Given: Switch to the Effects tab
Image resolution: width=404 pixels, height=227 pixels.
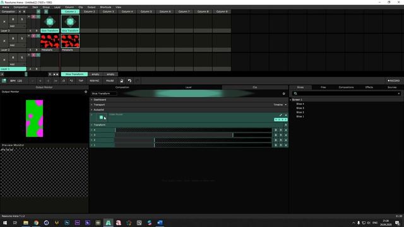Looking at the screenshot, I should click(x=369, y=87).
